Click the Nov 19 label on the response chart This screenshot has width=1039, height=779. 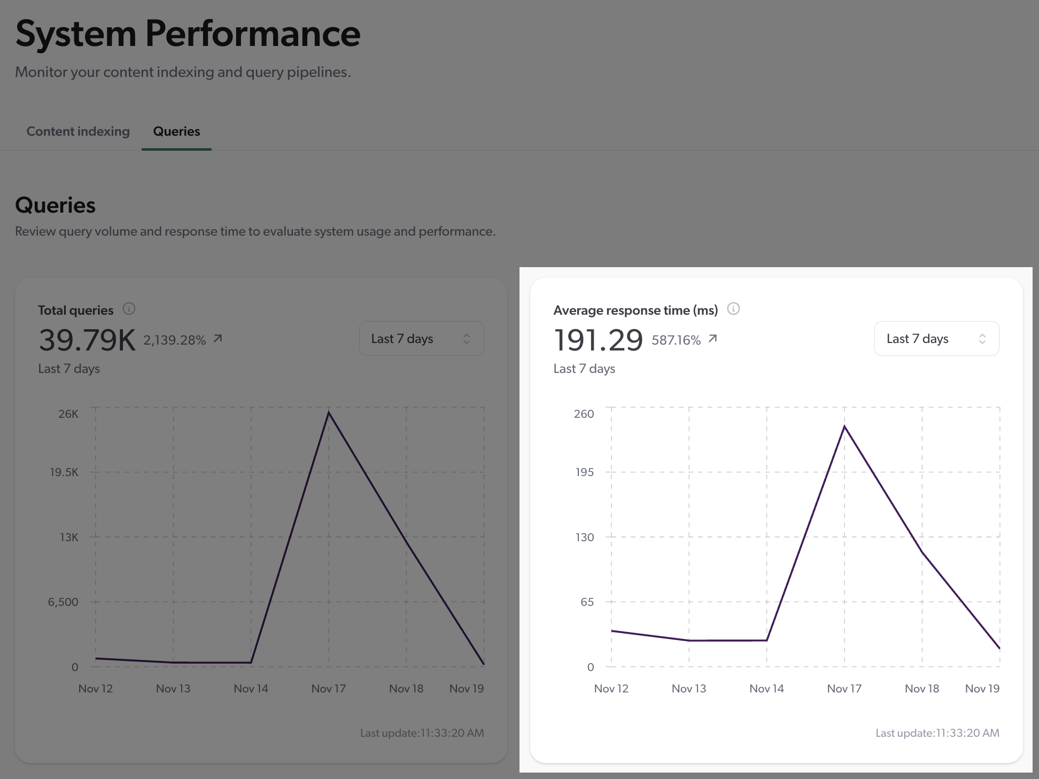coord(982,688)
